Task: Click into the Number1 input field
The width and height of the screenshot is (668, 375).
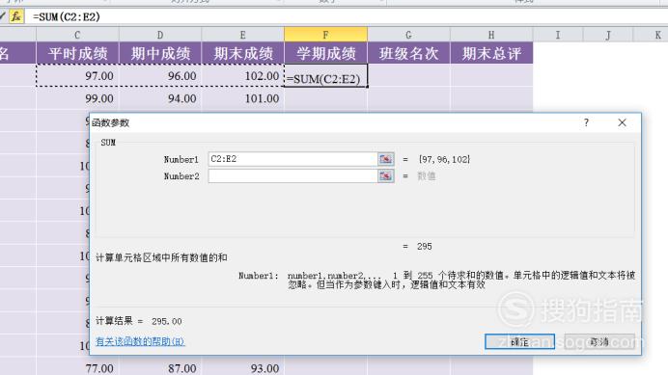Action: (292, 159)
